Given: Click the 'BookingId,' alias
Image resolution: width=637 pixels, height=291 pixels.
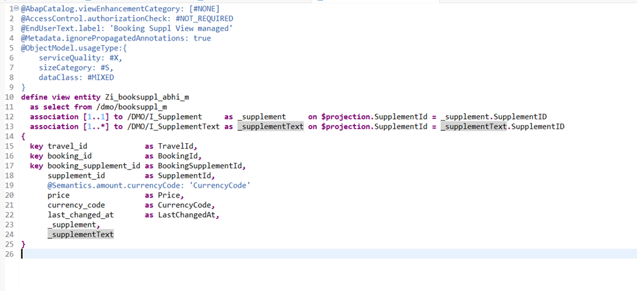Looking at the screenshot, I should 180,156.
